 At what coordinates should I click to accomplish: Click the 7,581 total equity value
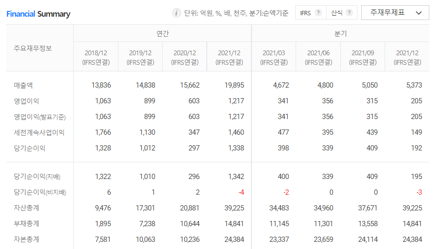click(103, 239)
